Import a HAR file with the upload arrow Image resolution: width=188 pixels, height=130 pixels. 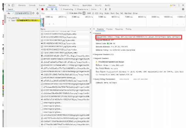[x=106, y=9]
